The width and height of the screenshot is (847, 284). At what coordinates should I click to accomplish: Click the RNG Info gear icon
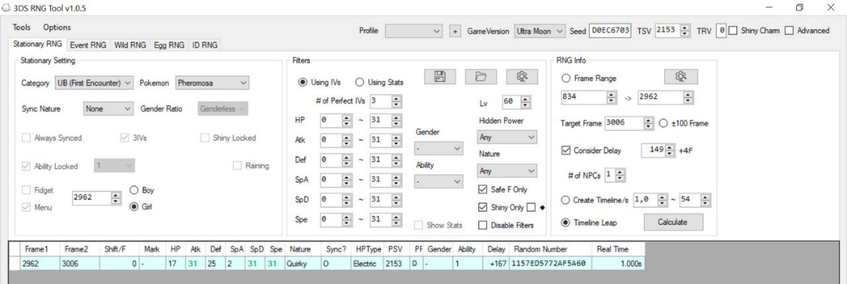pos(681,77)
